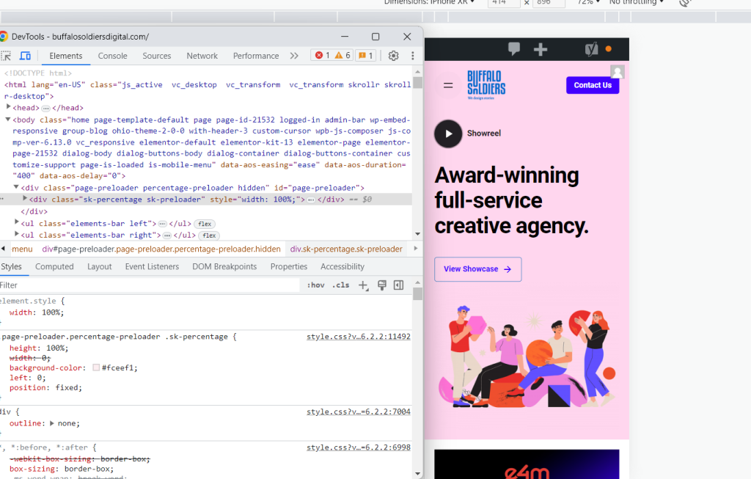The height and width of the screenshot is (479, 751).
Task: Click the Yoast SEO icon in admin bar
Action: pyautogui.click(x=590, y=49)
